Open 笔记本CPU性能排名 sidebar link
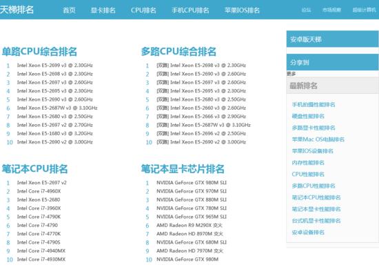 pyautogui.click(x=316, y=197)
